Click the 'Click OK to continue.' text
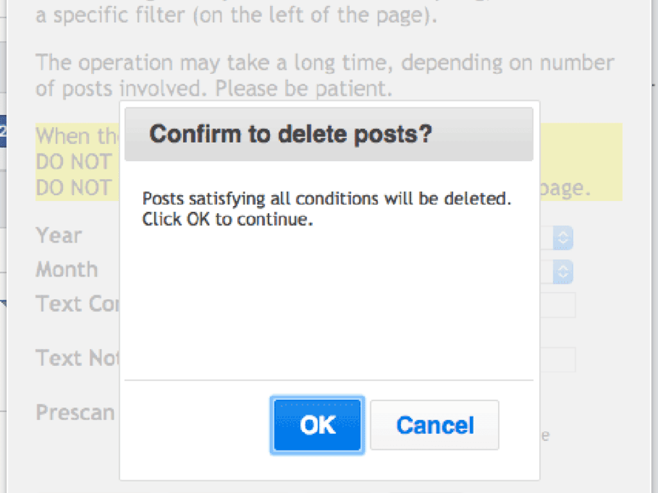658x493 pixels. tap(227, 219)
